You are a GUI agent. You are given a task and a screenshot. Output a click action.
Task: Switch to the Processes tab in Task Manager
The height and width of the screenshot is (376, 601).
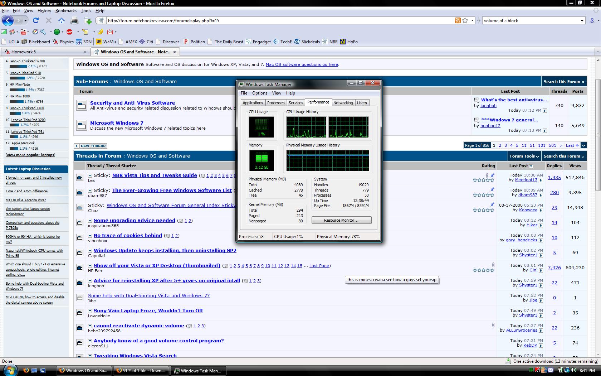point(276,103)
